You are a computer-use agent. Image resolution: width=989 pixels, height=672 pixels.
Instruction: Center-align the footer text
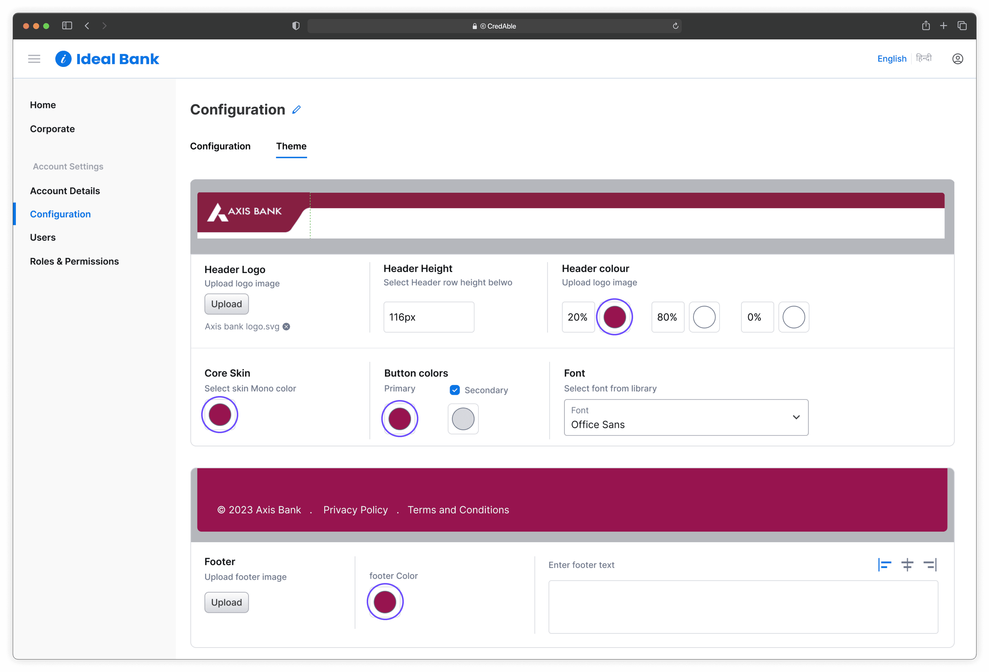coord(907,565)
